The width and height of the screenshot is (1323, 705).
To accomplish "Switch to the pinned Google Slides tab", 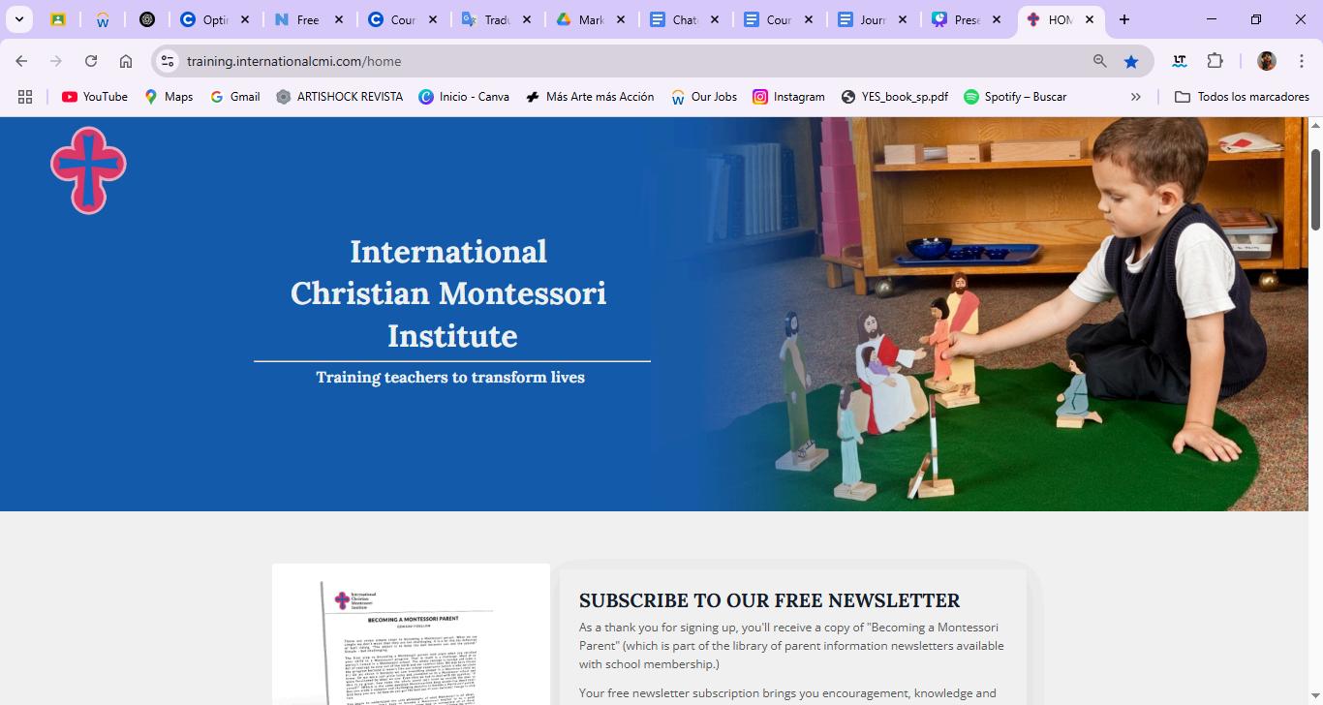I will click(x=58, y=19).
